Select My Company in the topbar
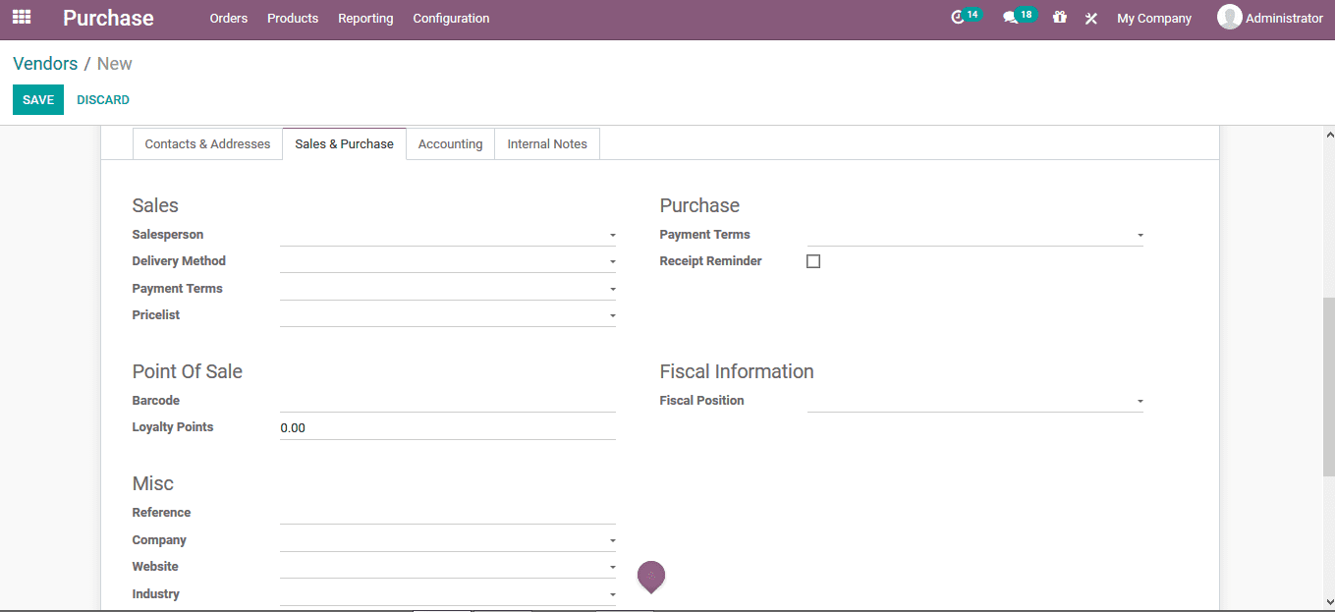 [x=1154, y=18]
